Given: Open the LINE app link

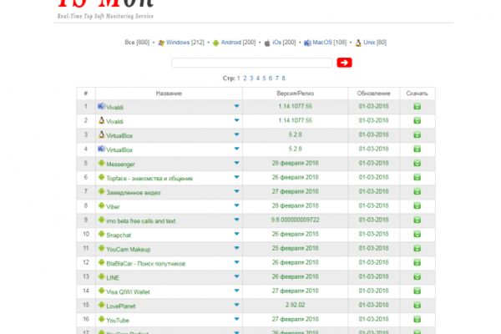Looking at the screenshot, I should point(113,277).
